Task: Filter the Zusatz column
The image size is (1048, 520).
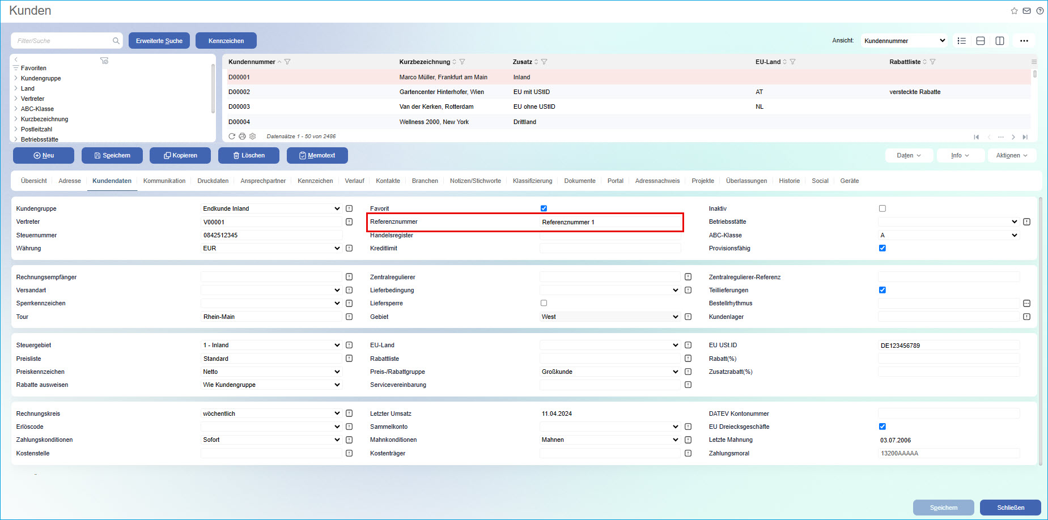Action: pyautogui.click(x=544, y=62)
